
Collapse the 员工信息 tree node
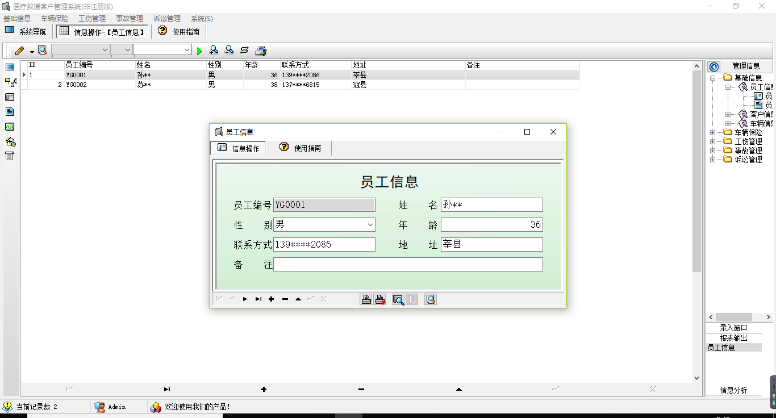pyautogui.click(x=728, y=87)
